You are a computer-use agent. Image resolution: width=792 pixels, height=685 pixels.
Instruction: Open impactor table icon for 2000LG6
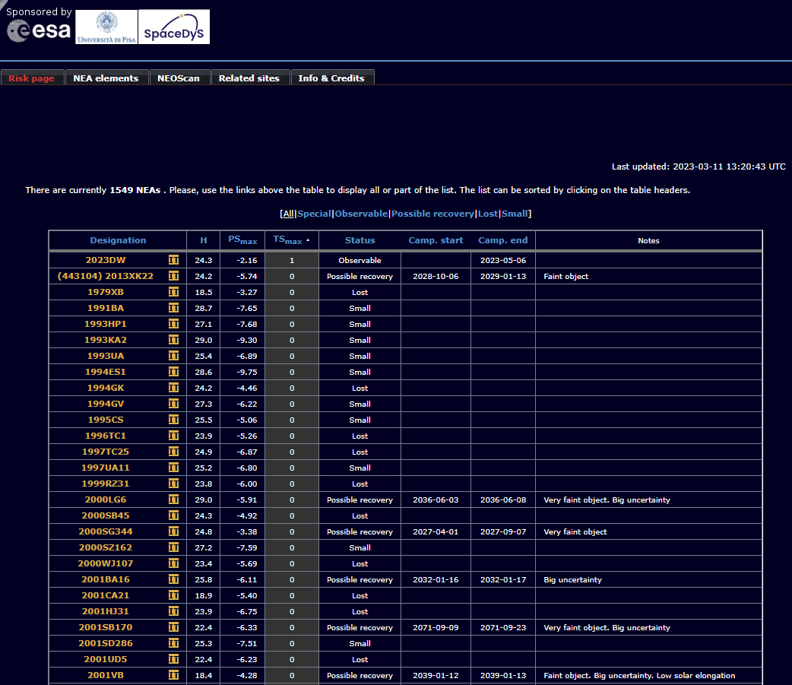[174, 499]
